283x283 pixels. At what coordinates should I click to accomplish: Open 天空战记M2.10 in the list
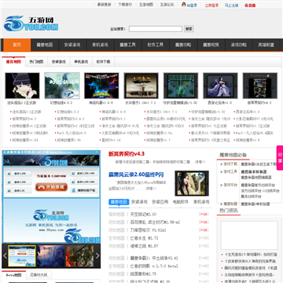(x=143, y=215)
